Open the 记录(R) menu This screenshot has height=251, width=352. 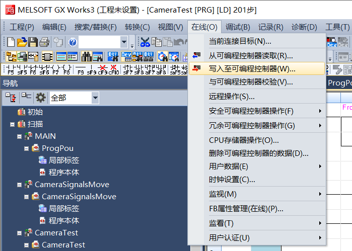click(270, 27)
